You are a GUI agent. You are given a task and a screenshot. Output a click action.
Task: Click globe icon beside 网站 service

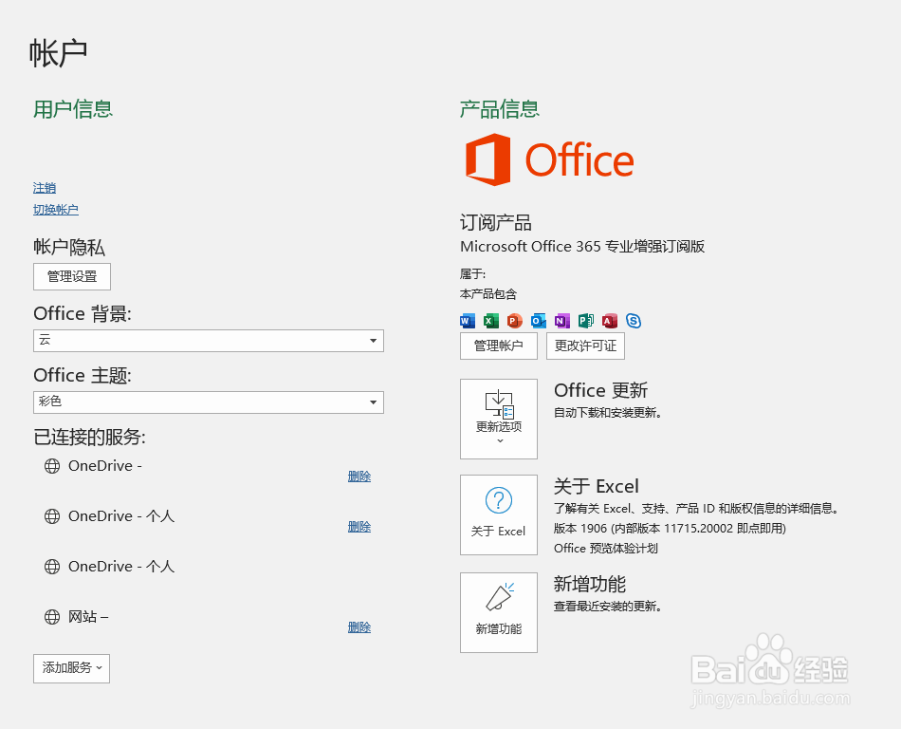[52, 617]
